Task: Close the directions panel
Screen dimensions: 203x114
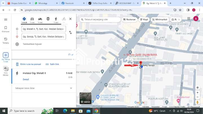Action: point(70,19)
